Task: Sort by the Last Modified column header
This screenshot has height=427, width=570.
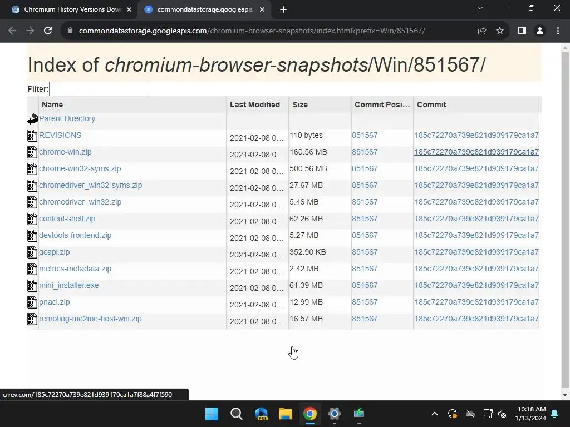Action: (255, 105)
